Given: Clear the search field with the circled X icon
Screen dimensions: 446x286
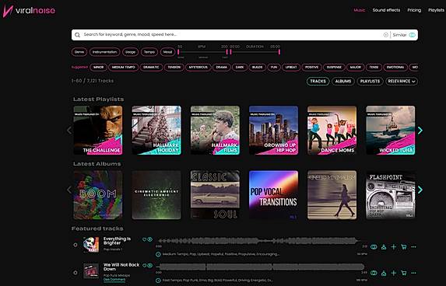Looking at the screenshot, I should coord(386,35).
